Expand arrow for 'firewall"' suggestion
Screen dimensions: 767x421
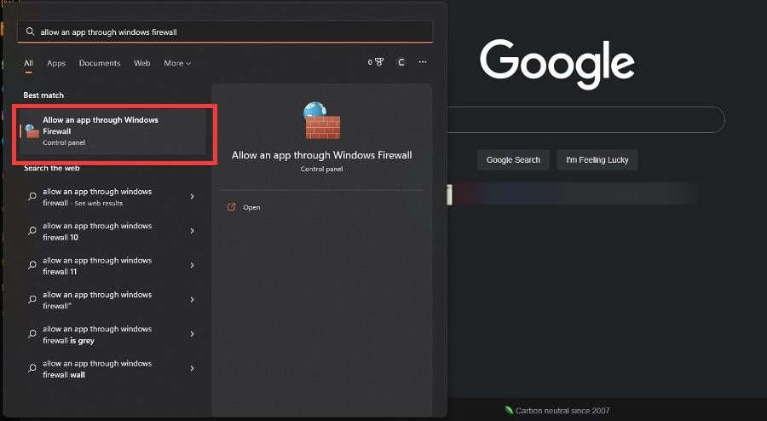pyautogui.click(x=193, y=299)
